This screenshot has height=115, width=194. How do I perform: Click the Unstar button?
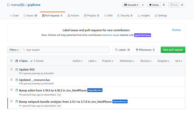click(x=154, y=5)
